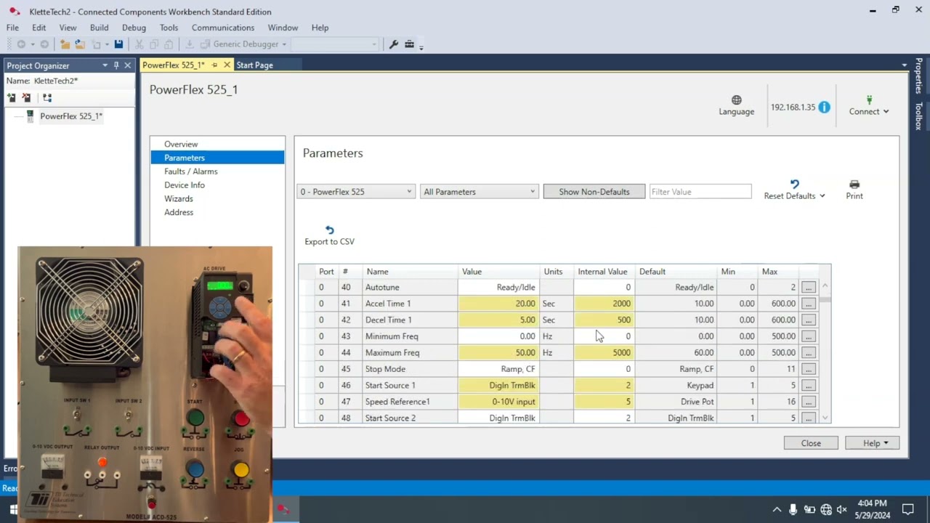The width and height of the screenshot is (930, 523).
Task: Open the File menu
Action: coord(12,28)
